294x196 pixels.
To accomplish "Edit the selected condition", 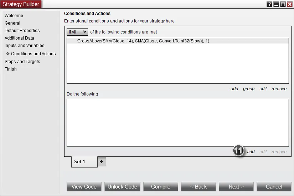I will point(263,89).
